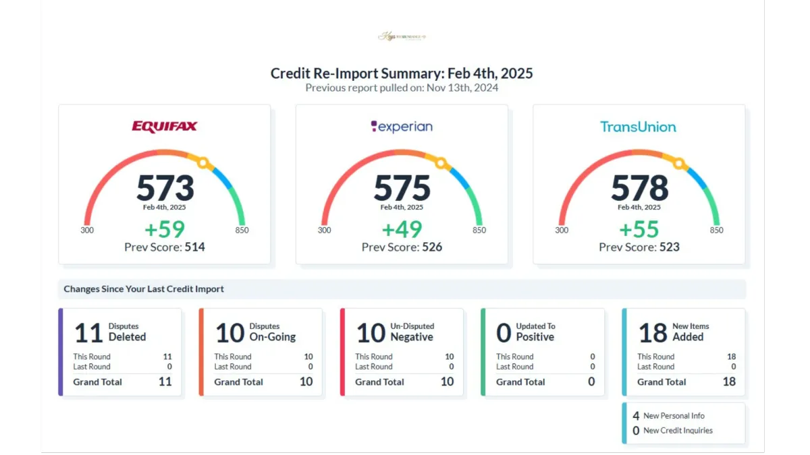Viewport: 810px width, 455px height.
Task: Click Grand Total in Disputes Deleted card
Action: (122, 382)
